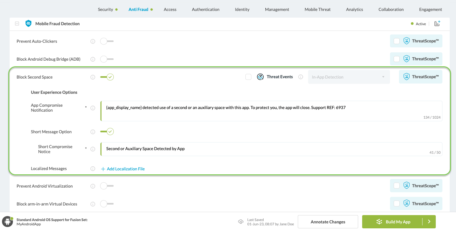Viewport: 456px width, 231px height.
Task: Click info icon next to Prevent Auto-Clickers
Action: coord(93,41)
